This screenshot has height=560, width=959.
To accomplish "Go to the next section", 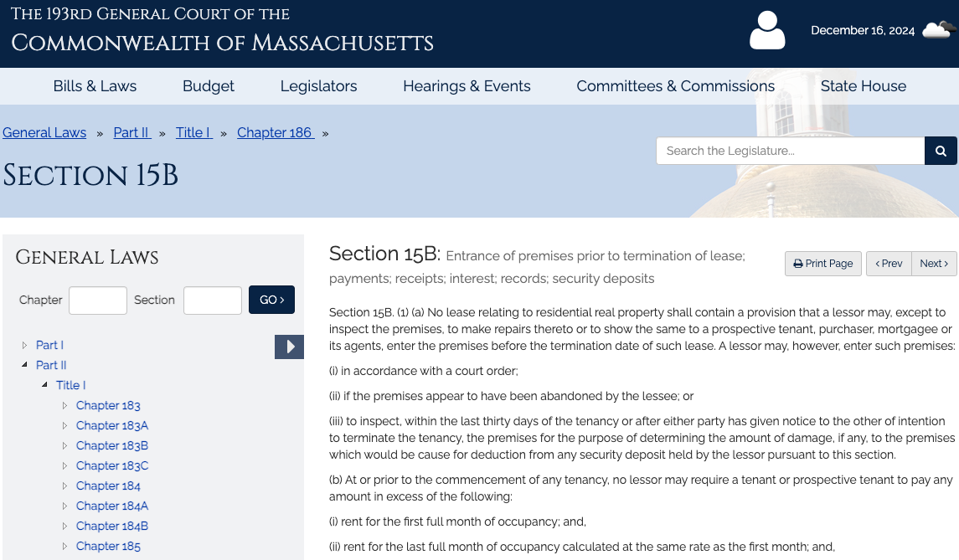I will (934, 264).
